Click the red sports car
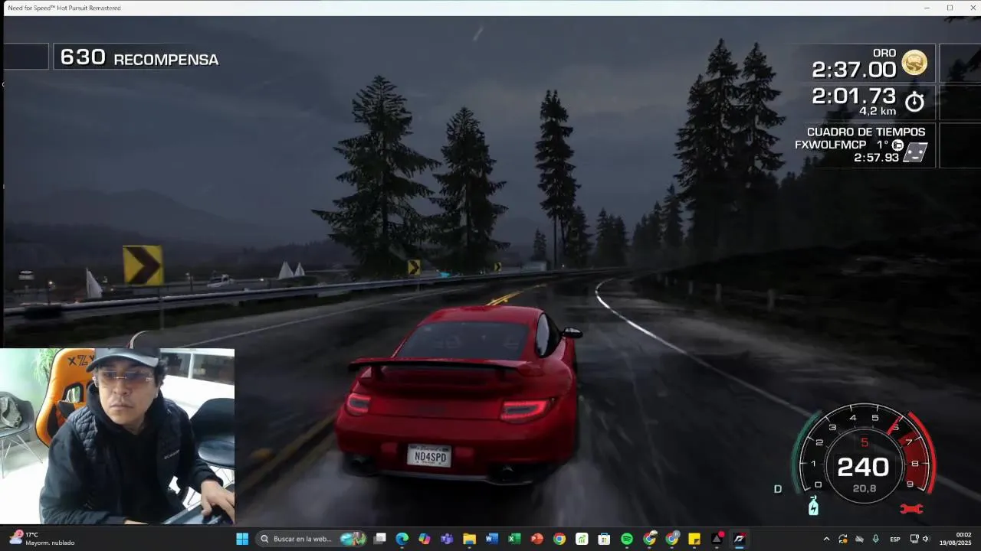 pyautogui.click(x=458, y=394)
